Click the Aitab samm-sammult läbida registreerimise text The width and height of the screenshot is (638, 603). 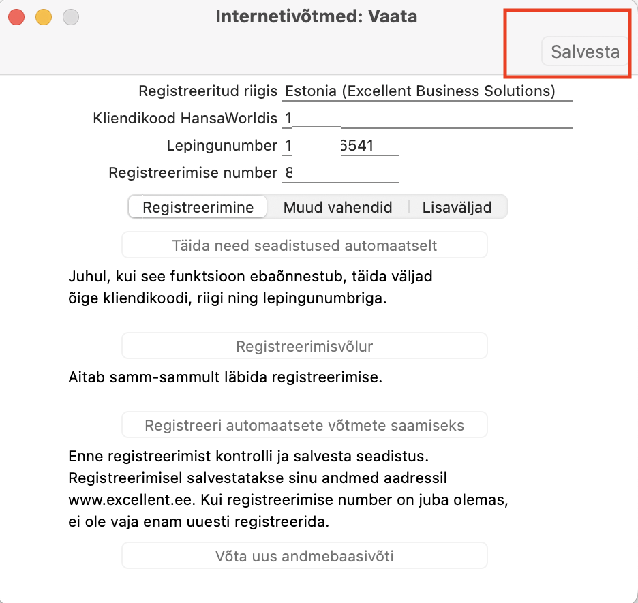point(226,377)
